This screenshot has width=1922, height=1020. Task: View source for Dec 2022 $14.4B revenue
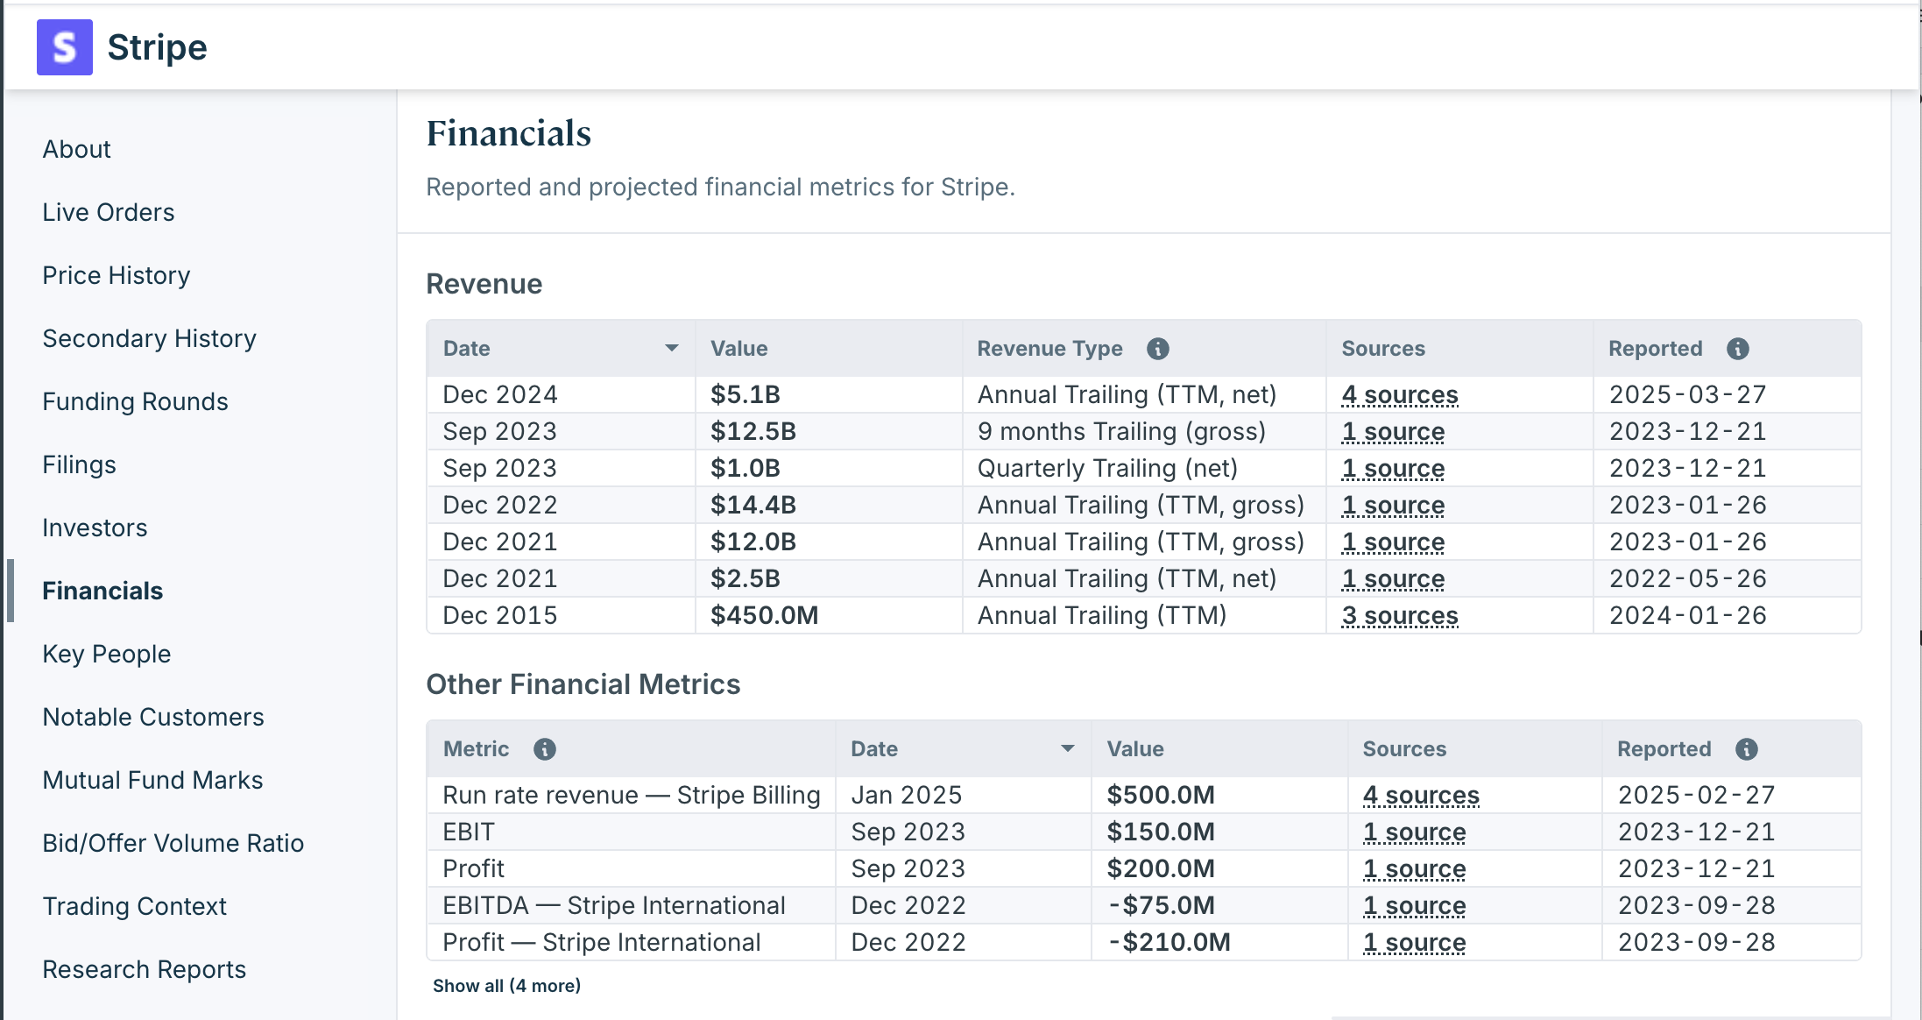pos(1394,506)
